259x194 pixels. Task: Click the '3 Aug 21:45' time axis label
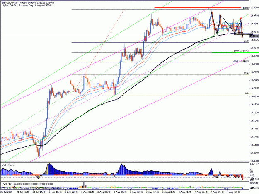pyautogui.click(x=169, y=192)
